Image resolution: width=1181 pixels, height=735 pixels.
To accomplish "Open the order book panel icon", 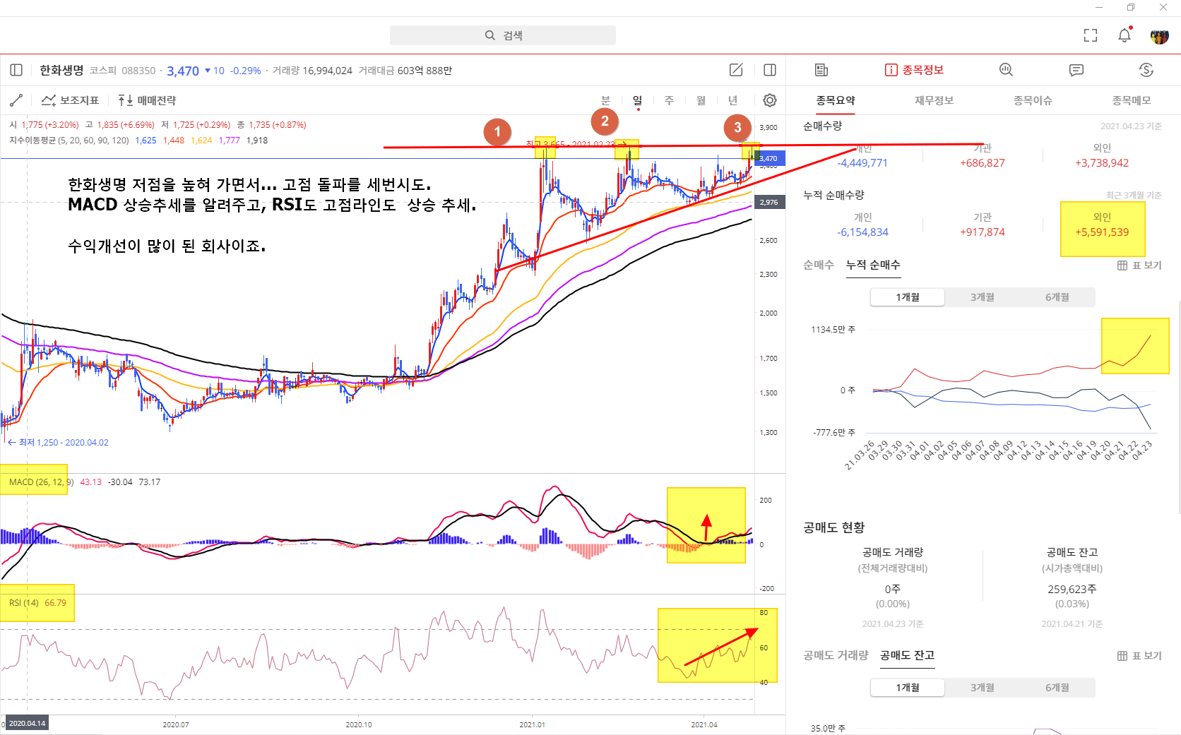I will click(821, 70).
